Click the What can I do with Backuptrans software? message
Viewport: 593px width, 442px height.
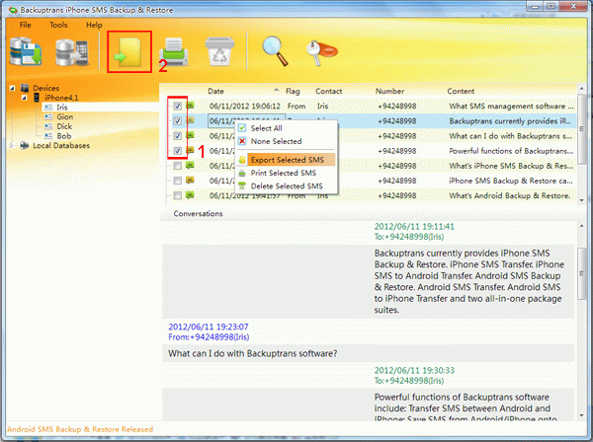253,353
